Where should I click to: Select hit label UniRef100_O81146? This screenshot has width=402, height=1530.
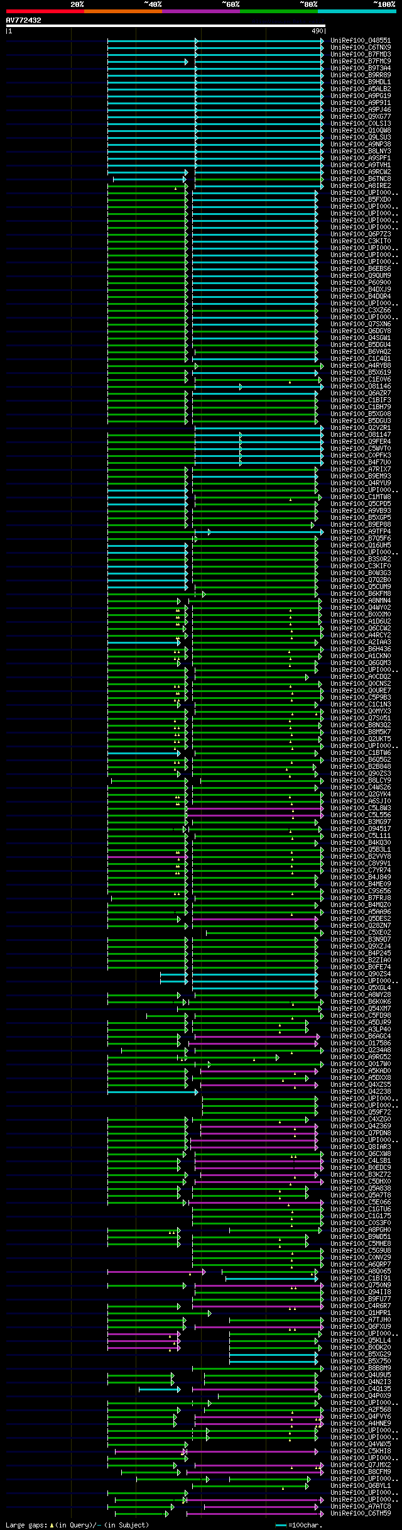pyautogui.click(x=361, y=386)
